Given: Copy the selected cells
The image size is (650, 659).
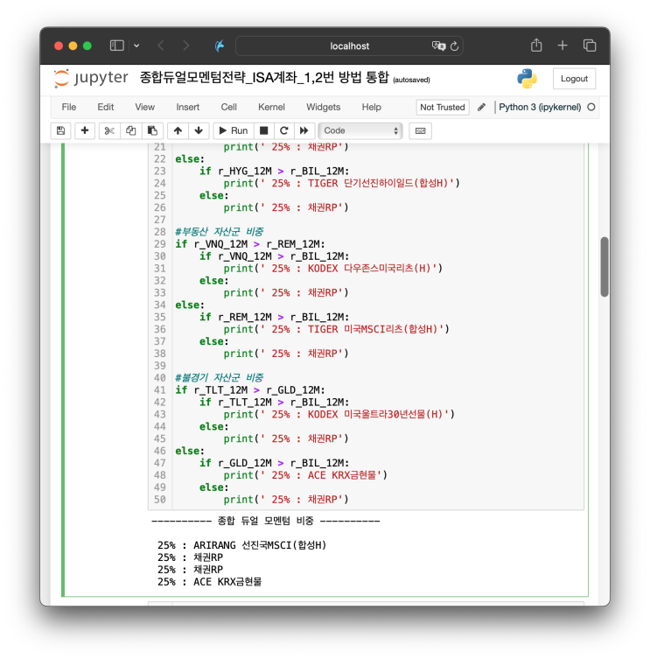Looking at the screenshot, I should (x=130, y=130).
